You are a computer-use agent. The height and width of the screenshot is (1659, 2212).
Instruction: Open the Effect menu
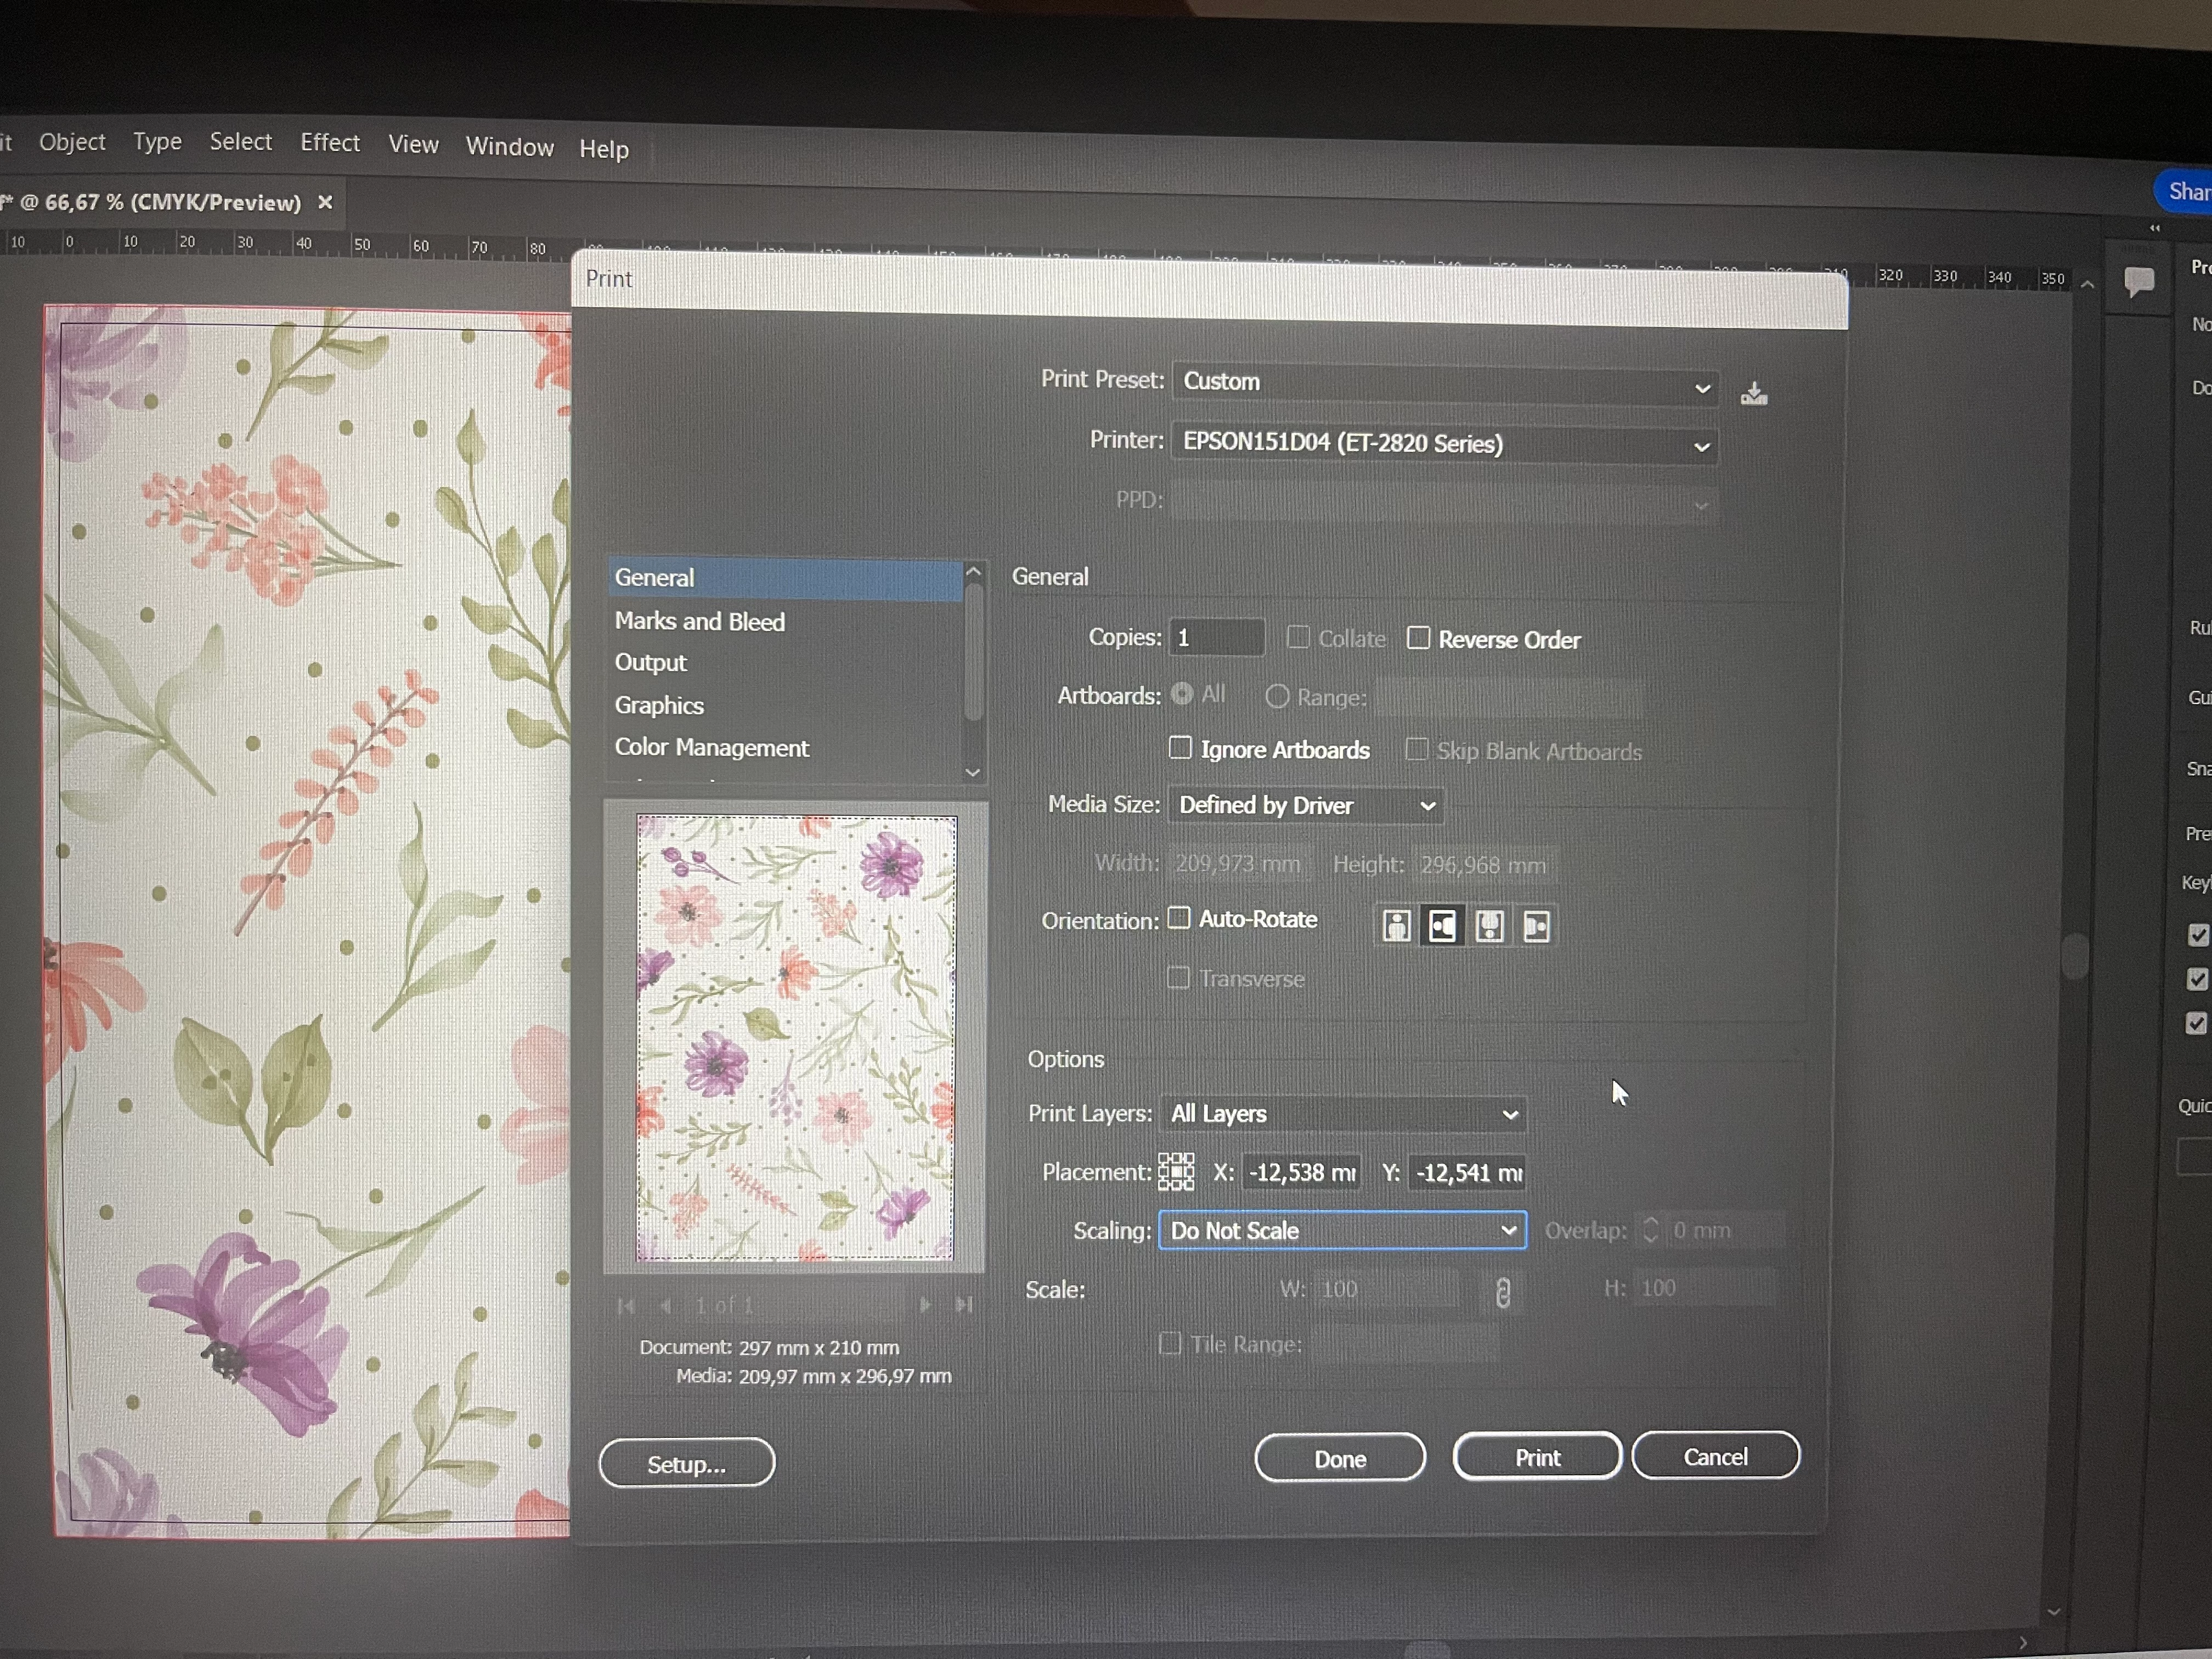(329, 142)
